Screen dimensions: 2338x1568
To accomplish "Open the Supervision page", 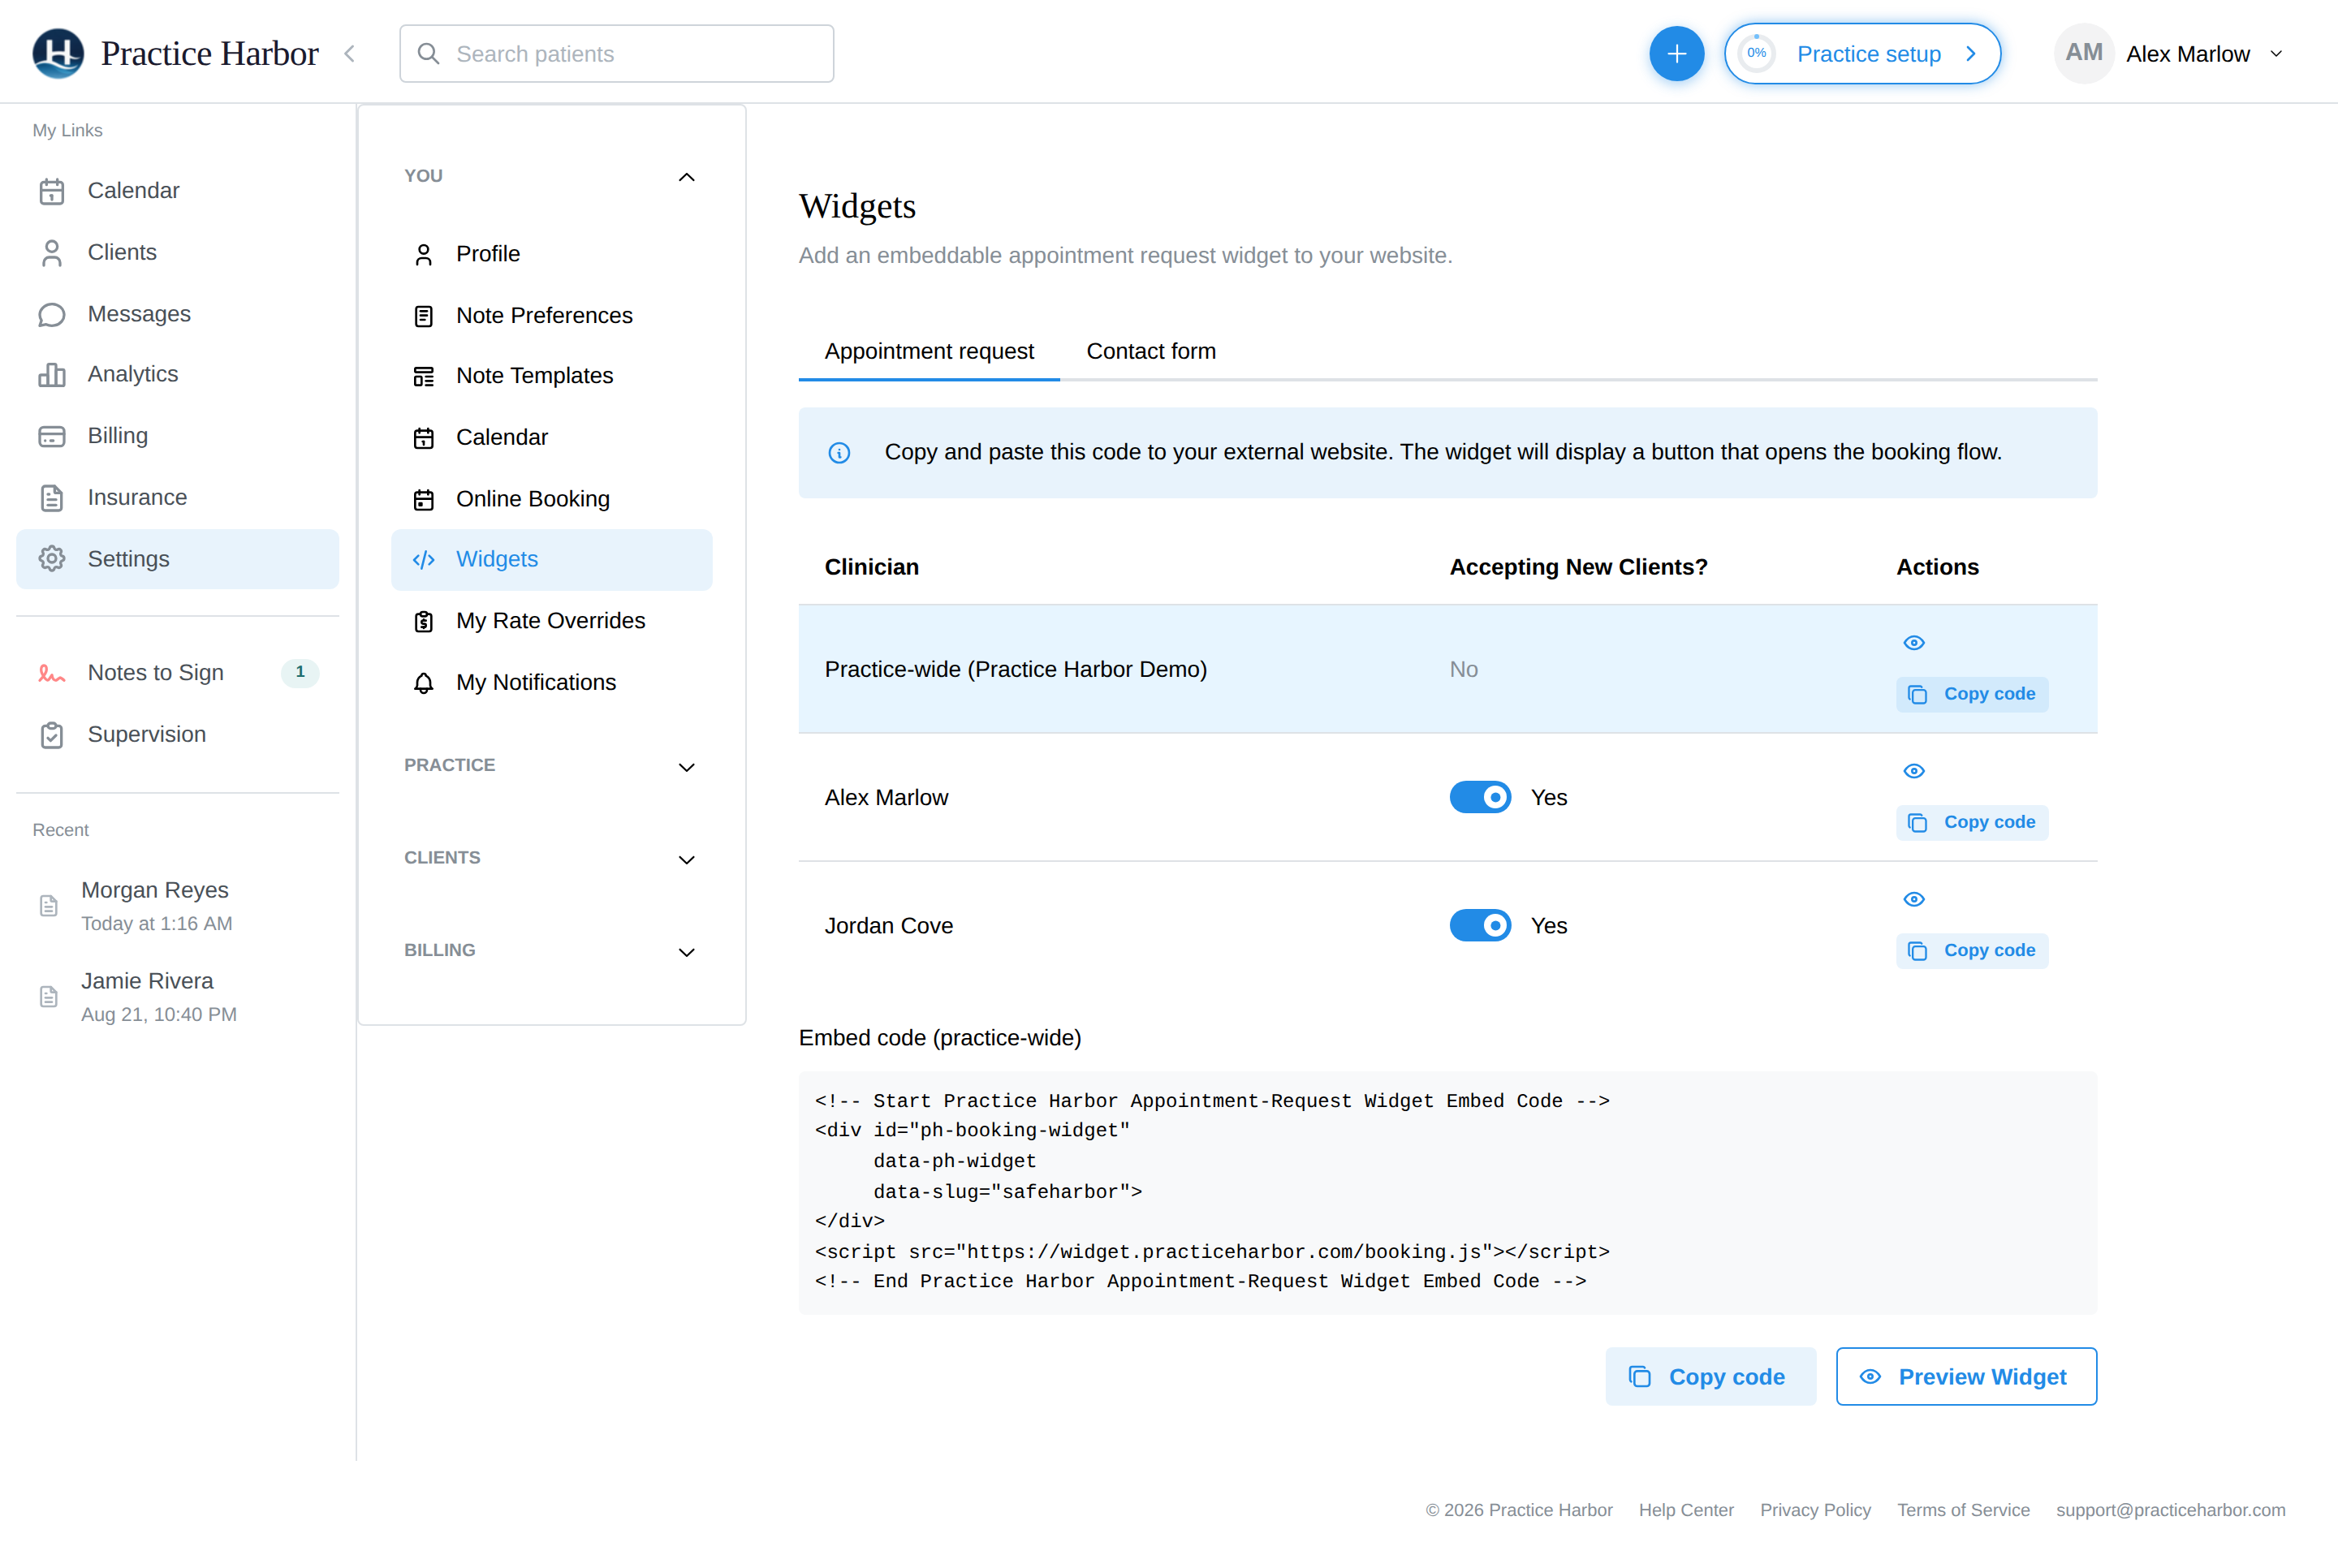I will pos(177,735).
